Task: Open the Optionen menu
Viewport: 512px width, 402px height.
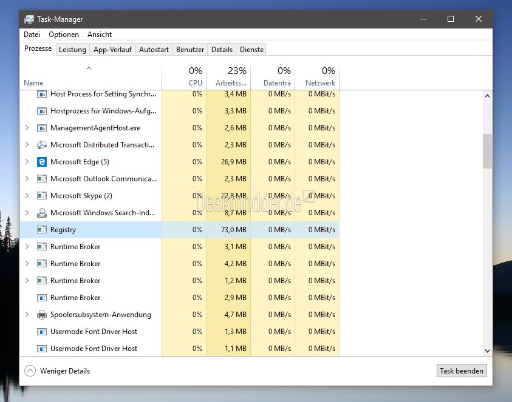Action: (64, 35)
